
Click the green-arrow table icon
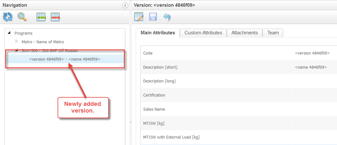pos(41,17)
